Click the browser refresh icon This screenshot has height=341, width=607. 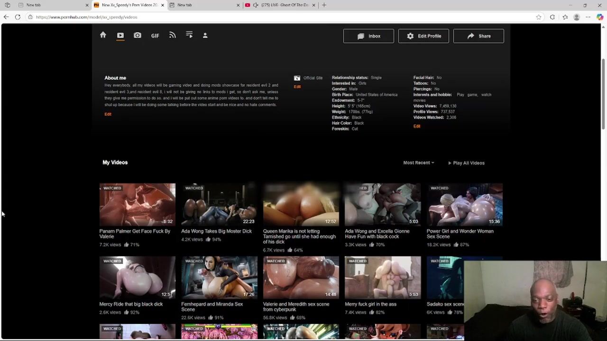18,17
